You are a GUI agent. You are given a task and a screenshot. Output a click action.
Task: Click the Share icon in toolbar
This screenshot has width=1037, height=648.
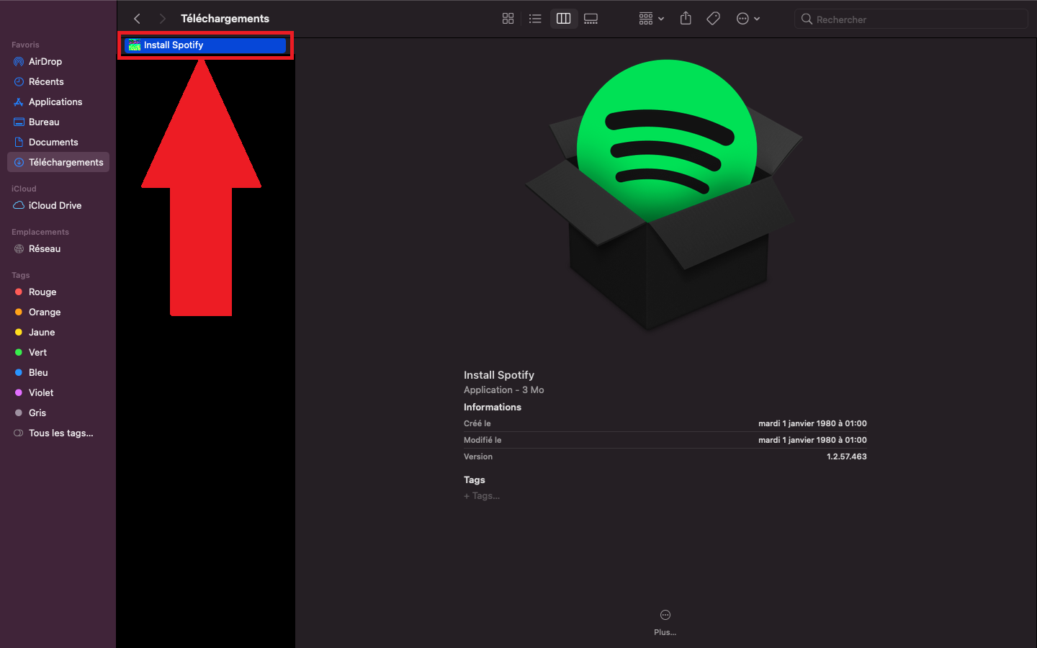point(686,19)
